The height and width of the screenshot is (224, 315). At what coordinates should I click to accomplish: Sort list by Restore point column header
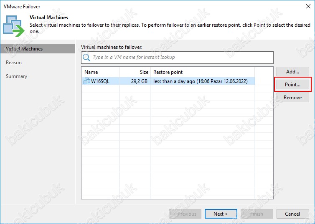coord(203,72)
